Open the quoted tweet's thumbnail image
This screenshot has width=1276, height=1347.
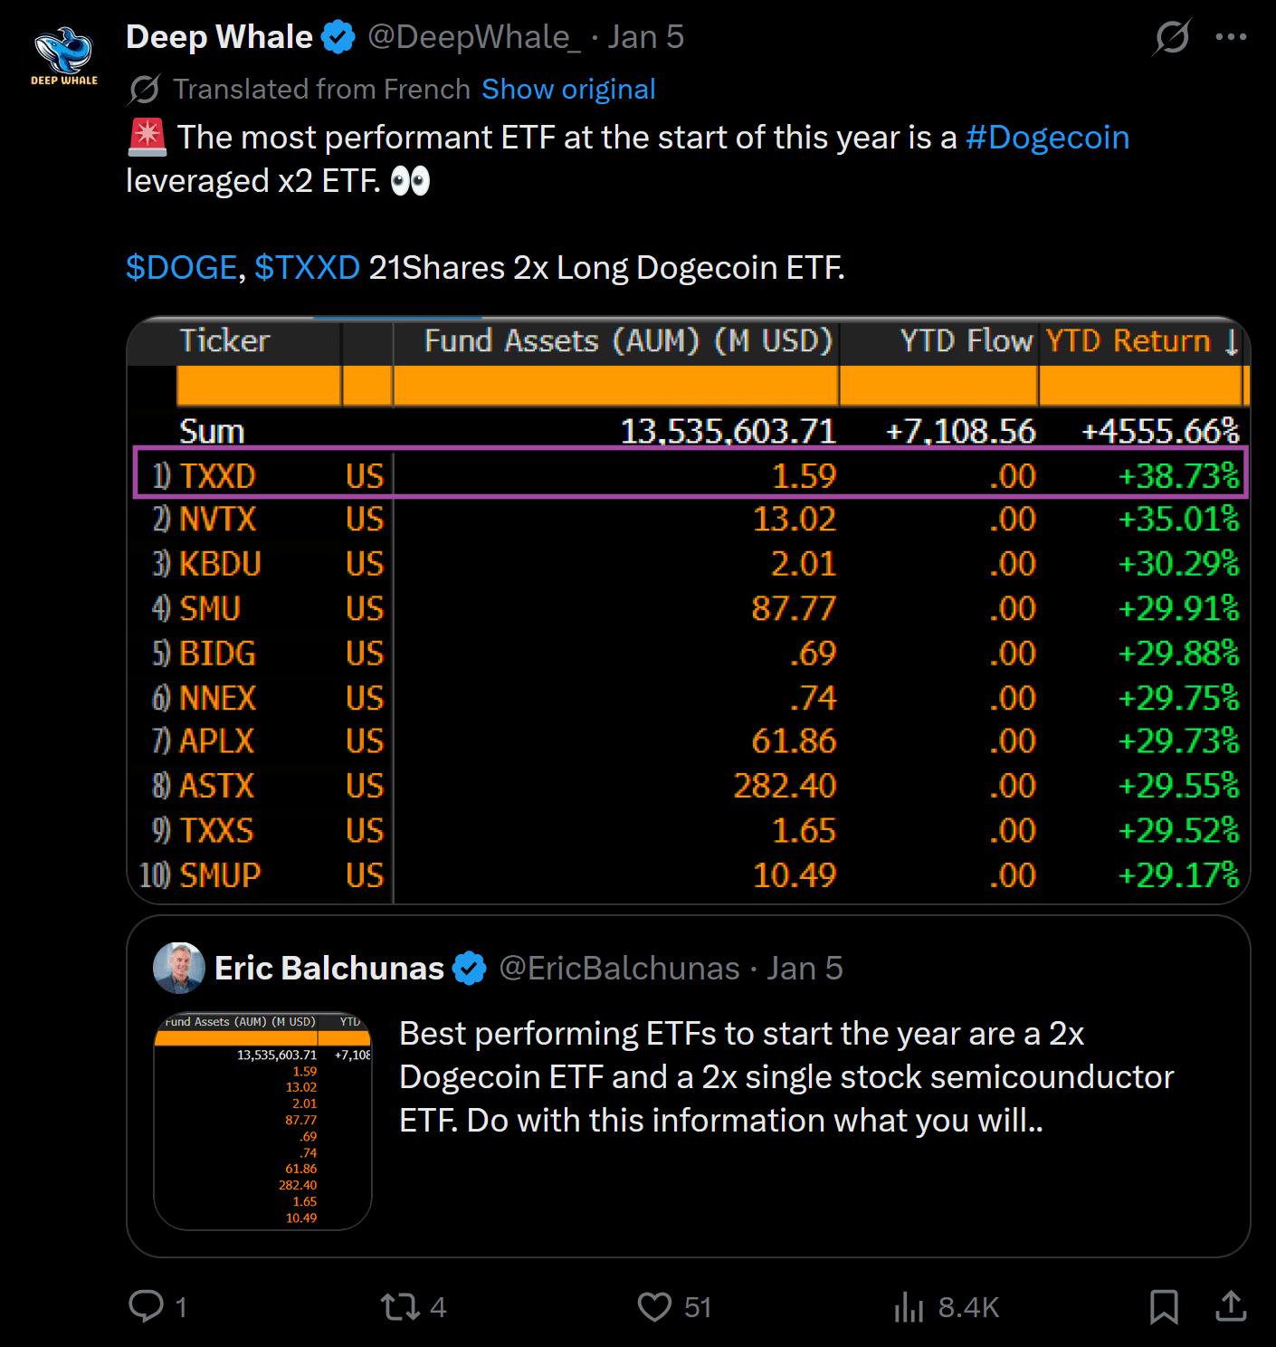coord(262,1121)
